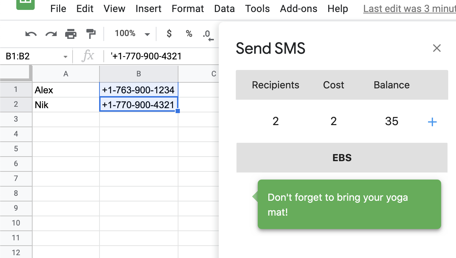This screenshot has width=456, height=258.
Task: Open the name box range dropdown
Action: 65,56
